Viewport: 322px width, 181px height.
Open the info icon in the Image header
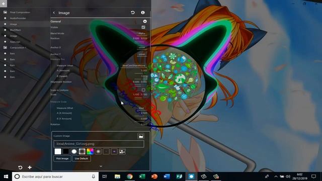click(x=143, y=13)
